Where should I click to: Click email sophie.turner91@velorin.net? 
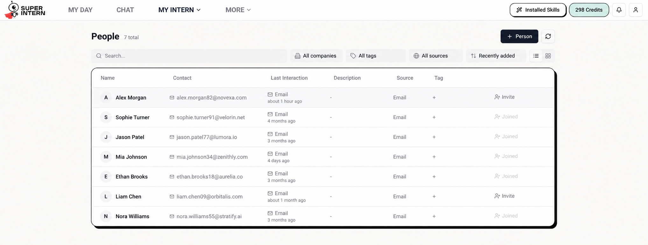211,117
